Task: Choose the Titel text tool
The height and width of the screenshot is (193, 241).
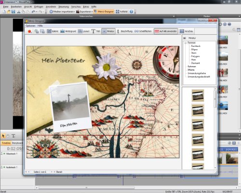Action: click(x=96, y=31)
